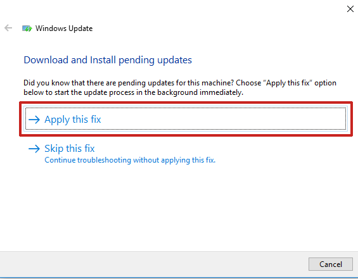Click blank white area below Skip this fix
Viewport: 358px width, 279px height.
[178, 205]
